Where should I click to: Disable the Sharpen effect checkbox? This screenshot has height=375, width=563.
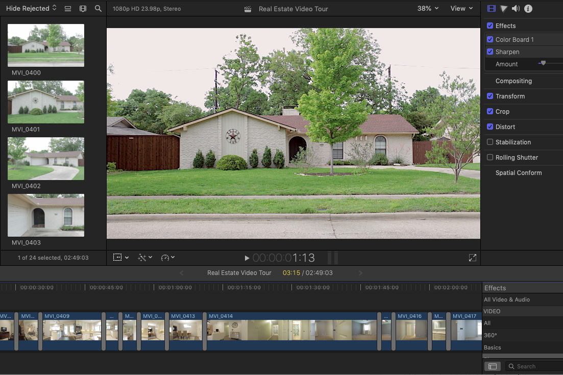click(489, 52)
